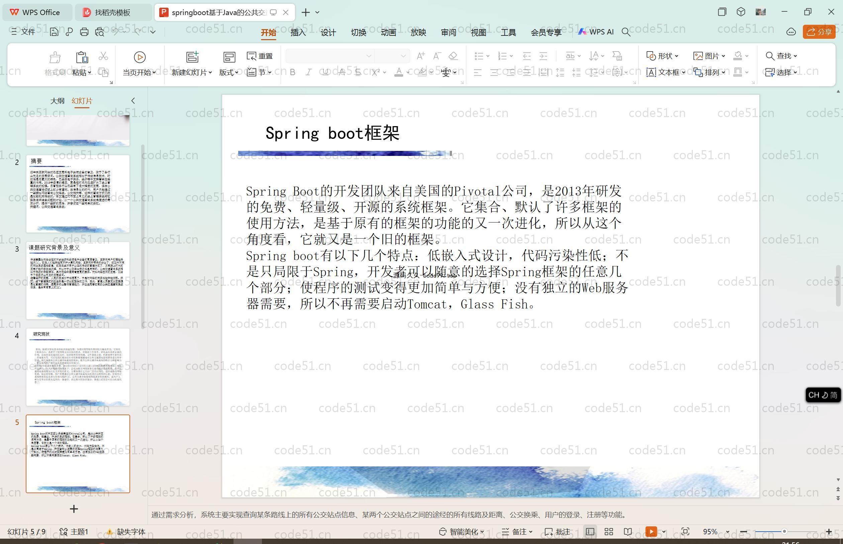Expand New Slide dropdown arrow

210,72
